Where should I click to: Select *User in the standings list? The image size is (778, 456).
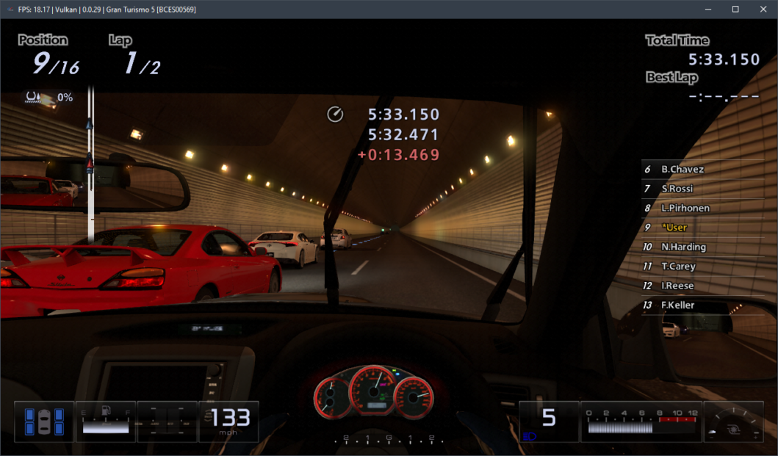(674, 228)
